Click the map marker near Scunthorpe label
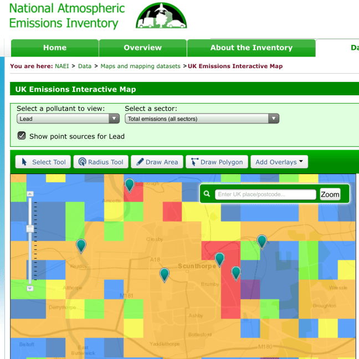359x359 pixels. (x=219, y=258)
